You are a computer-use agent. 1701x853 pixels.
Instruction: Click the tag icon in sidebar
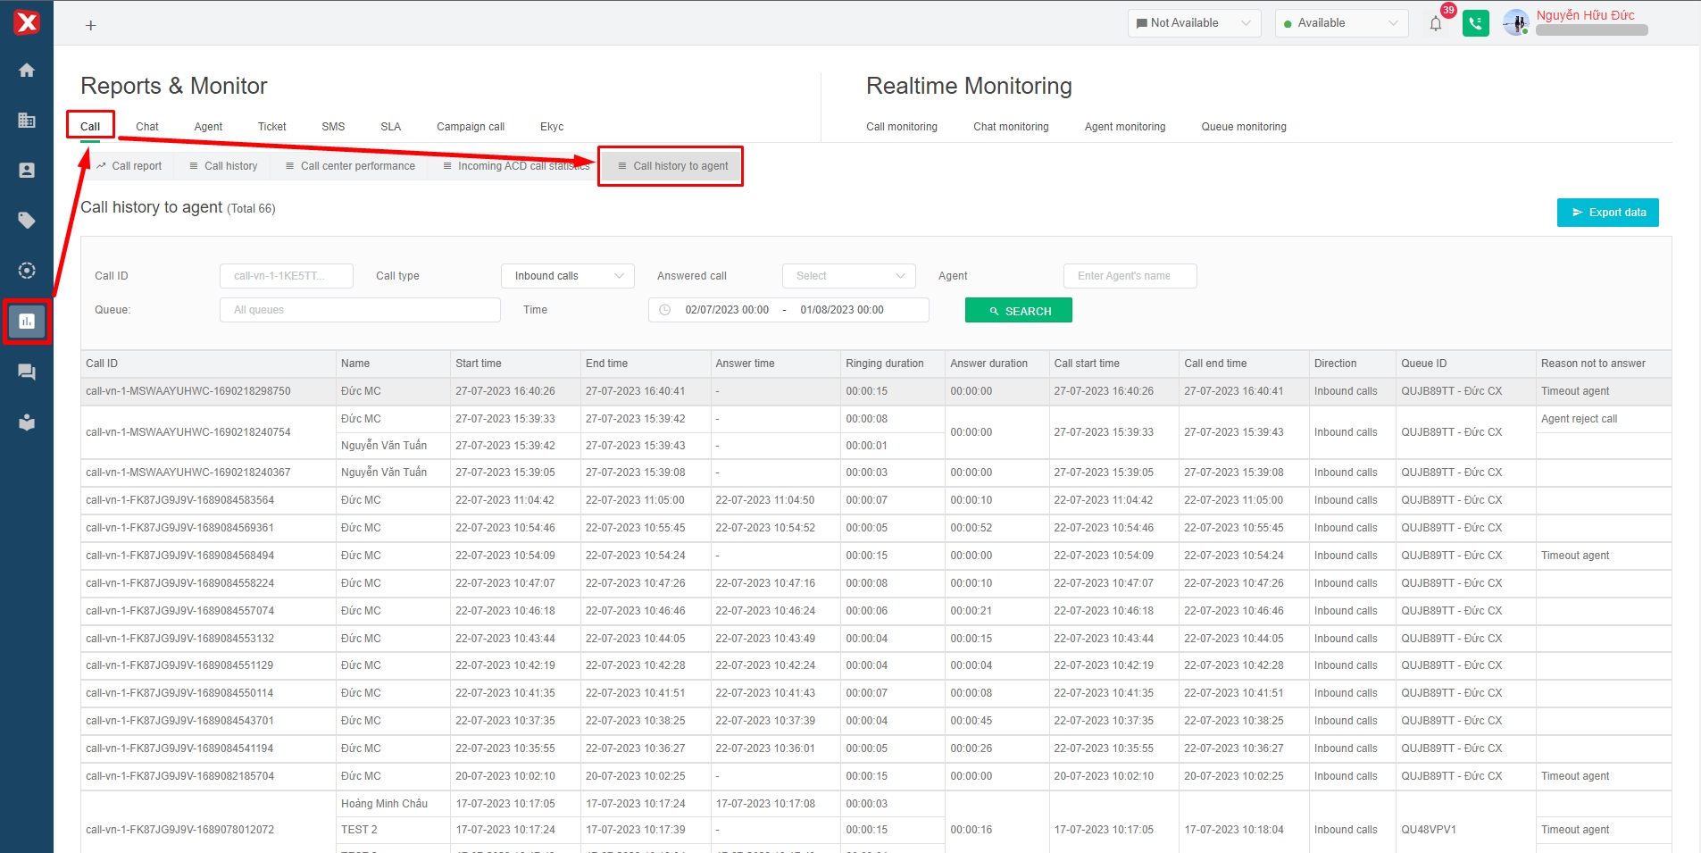click(27, 221)
